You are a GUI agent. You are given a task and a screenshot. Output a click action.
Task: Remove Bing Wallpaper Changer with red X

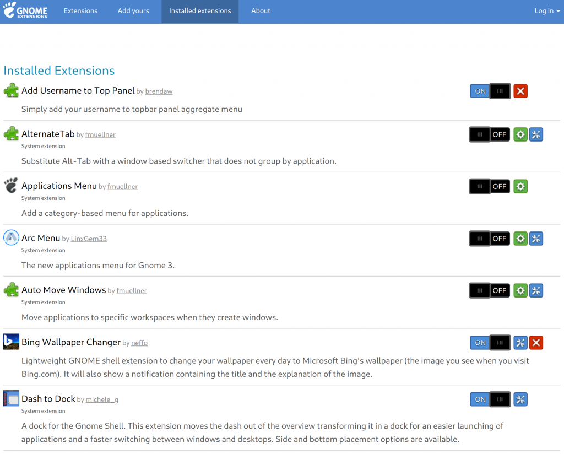[536, 343]
